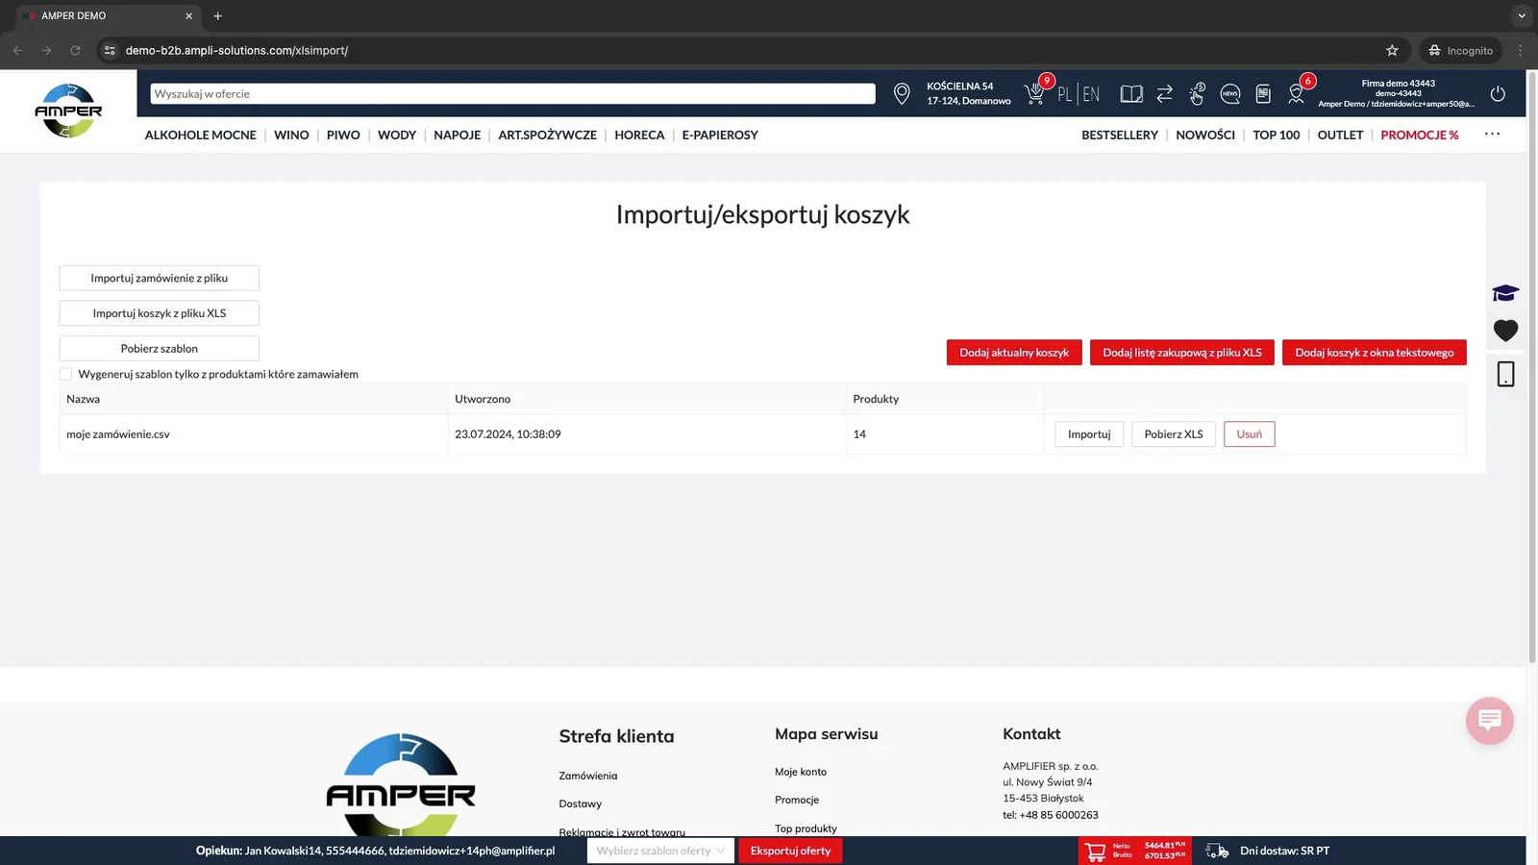Click Dodaj aktualny koszyk button
This screenshot has height=865, width=1538.
1014,353
